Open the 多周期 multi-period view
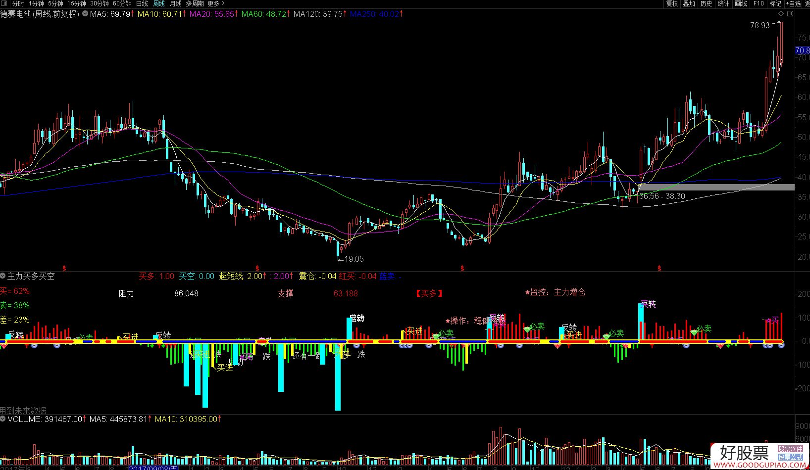The image size is (810, 470). tap(195, 3)
